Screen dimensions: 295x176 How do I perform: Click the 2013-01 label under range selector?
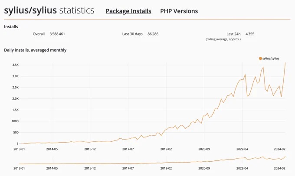pyautogui.click(x=19, y=168)
